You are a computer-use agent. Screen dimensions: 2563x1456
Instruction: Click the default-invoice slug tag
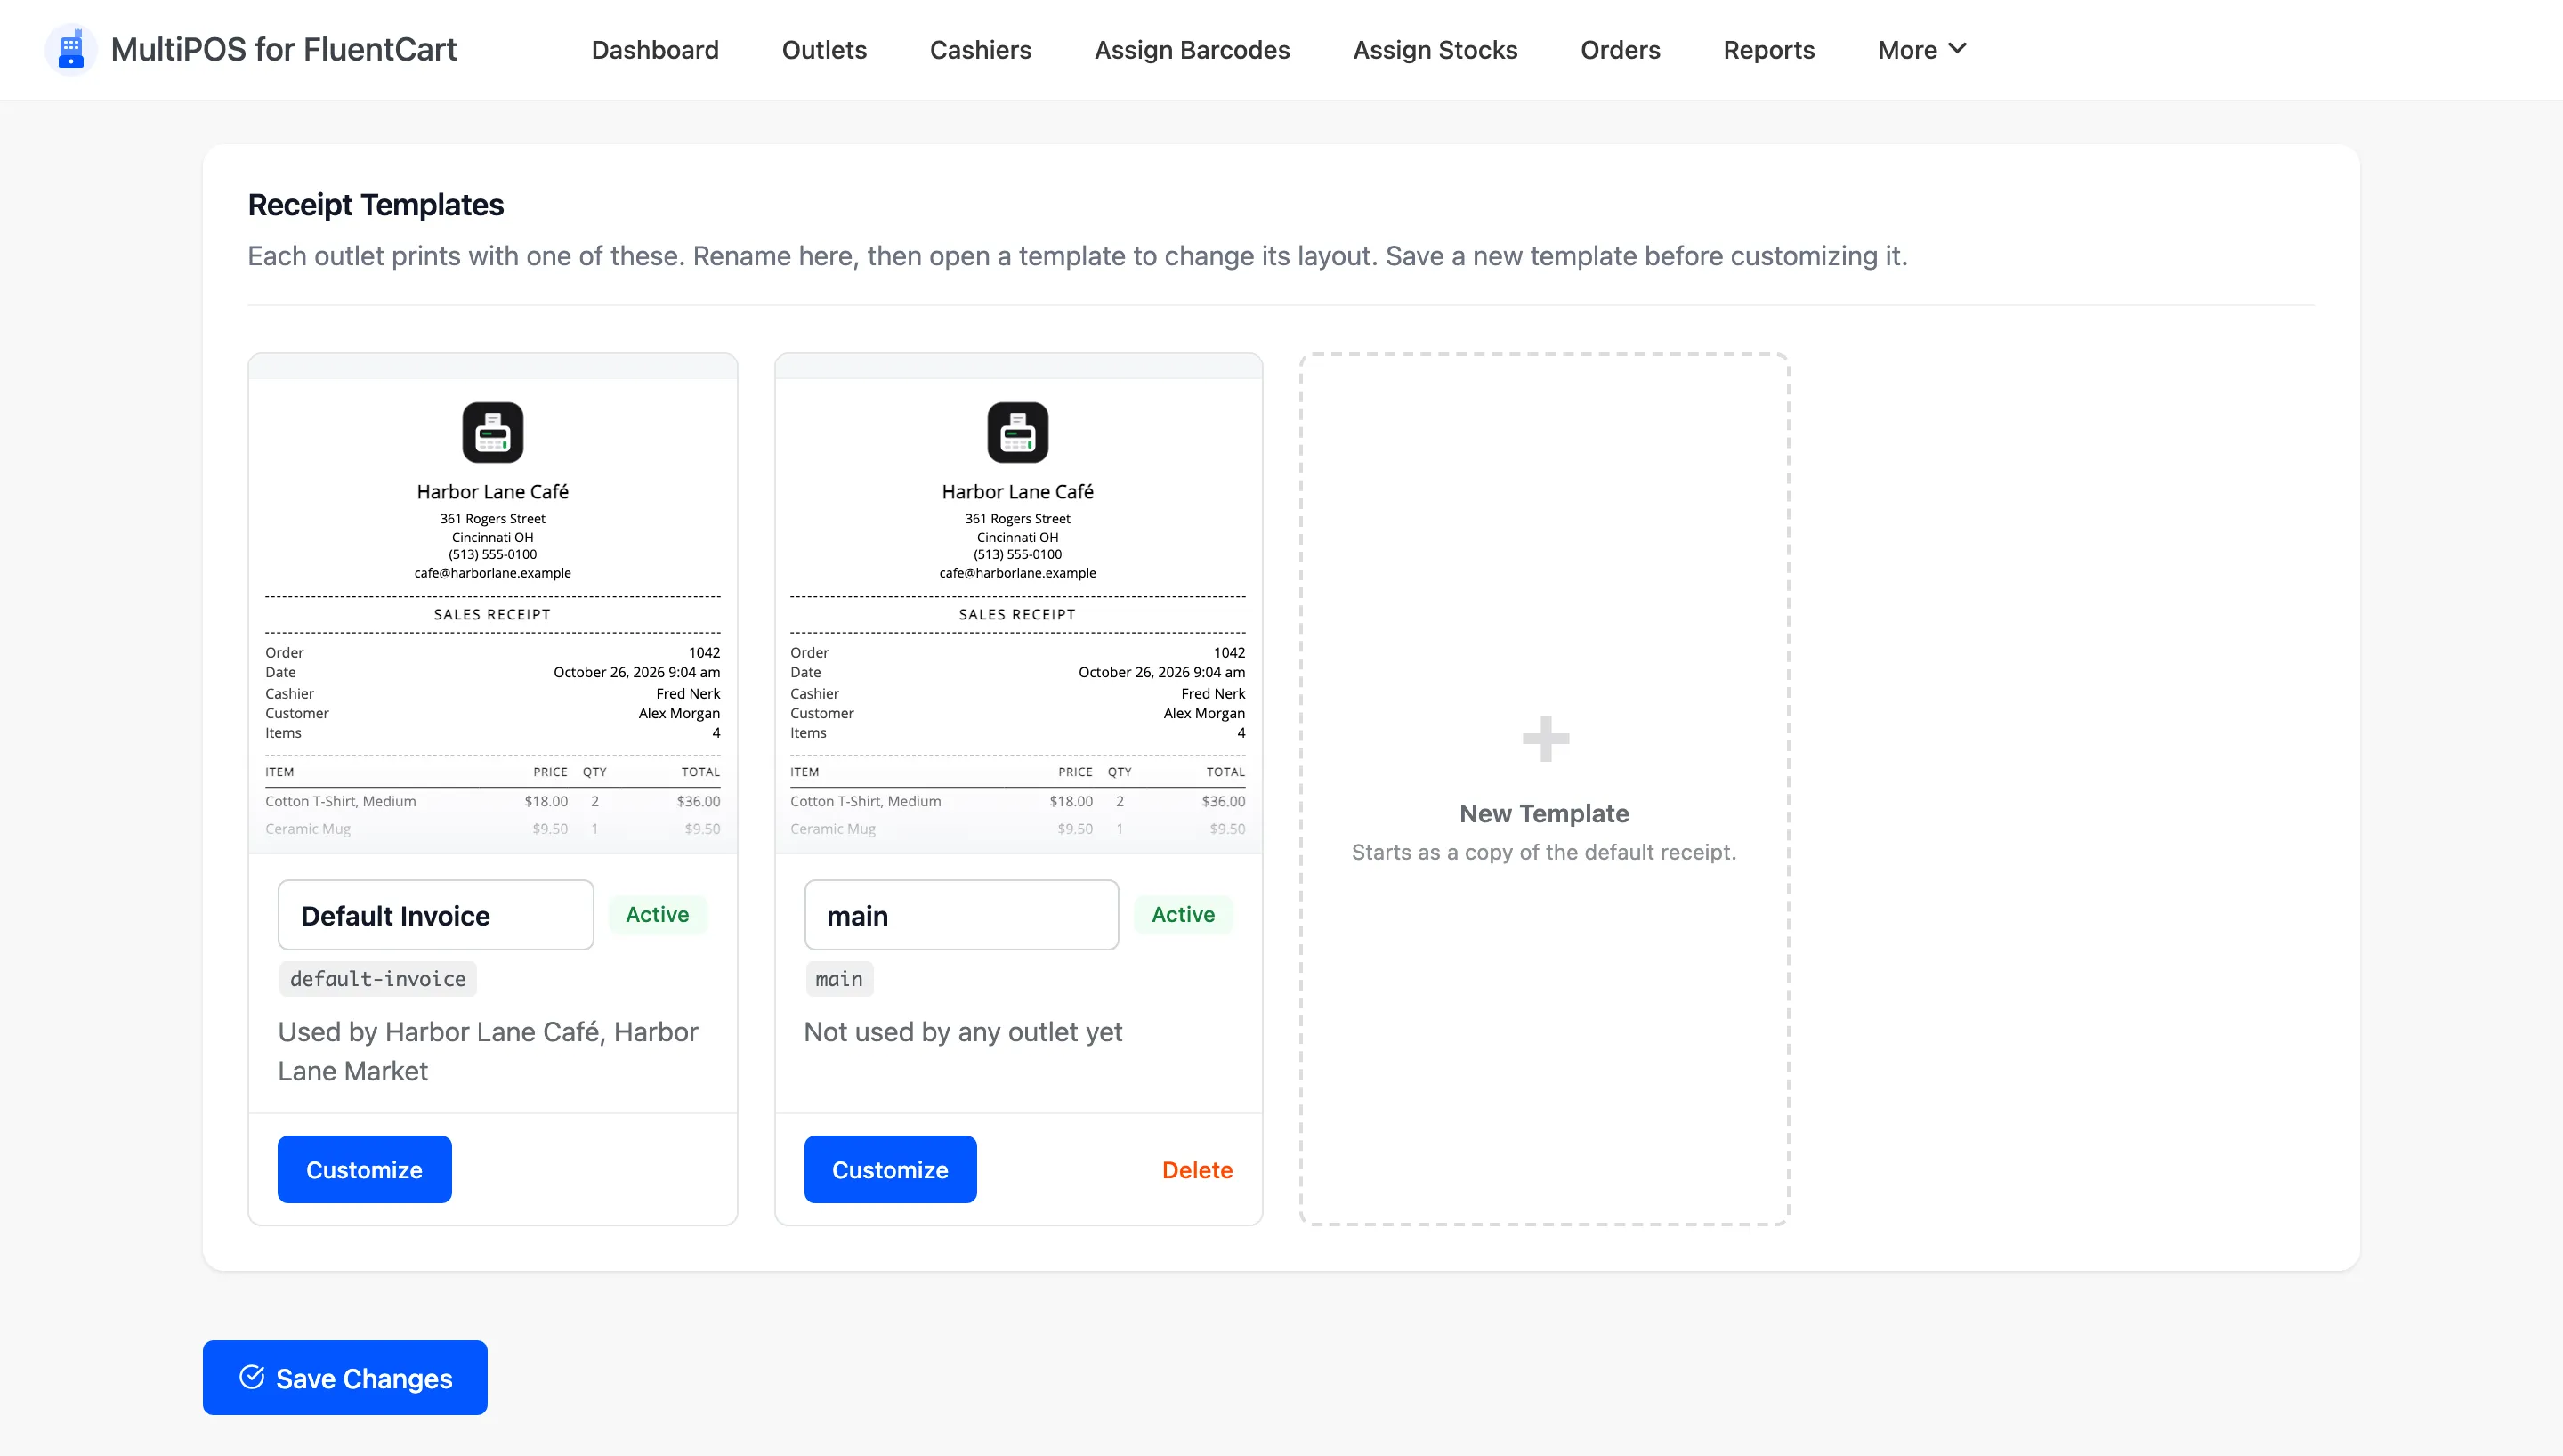[378, 979]
